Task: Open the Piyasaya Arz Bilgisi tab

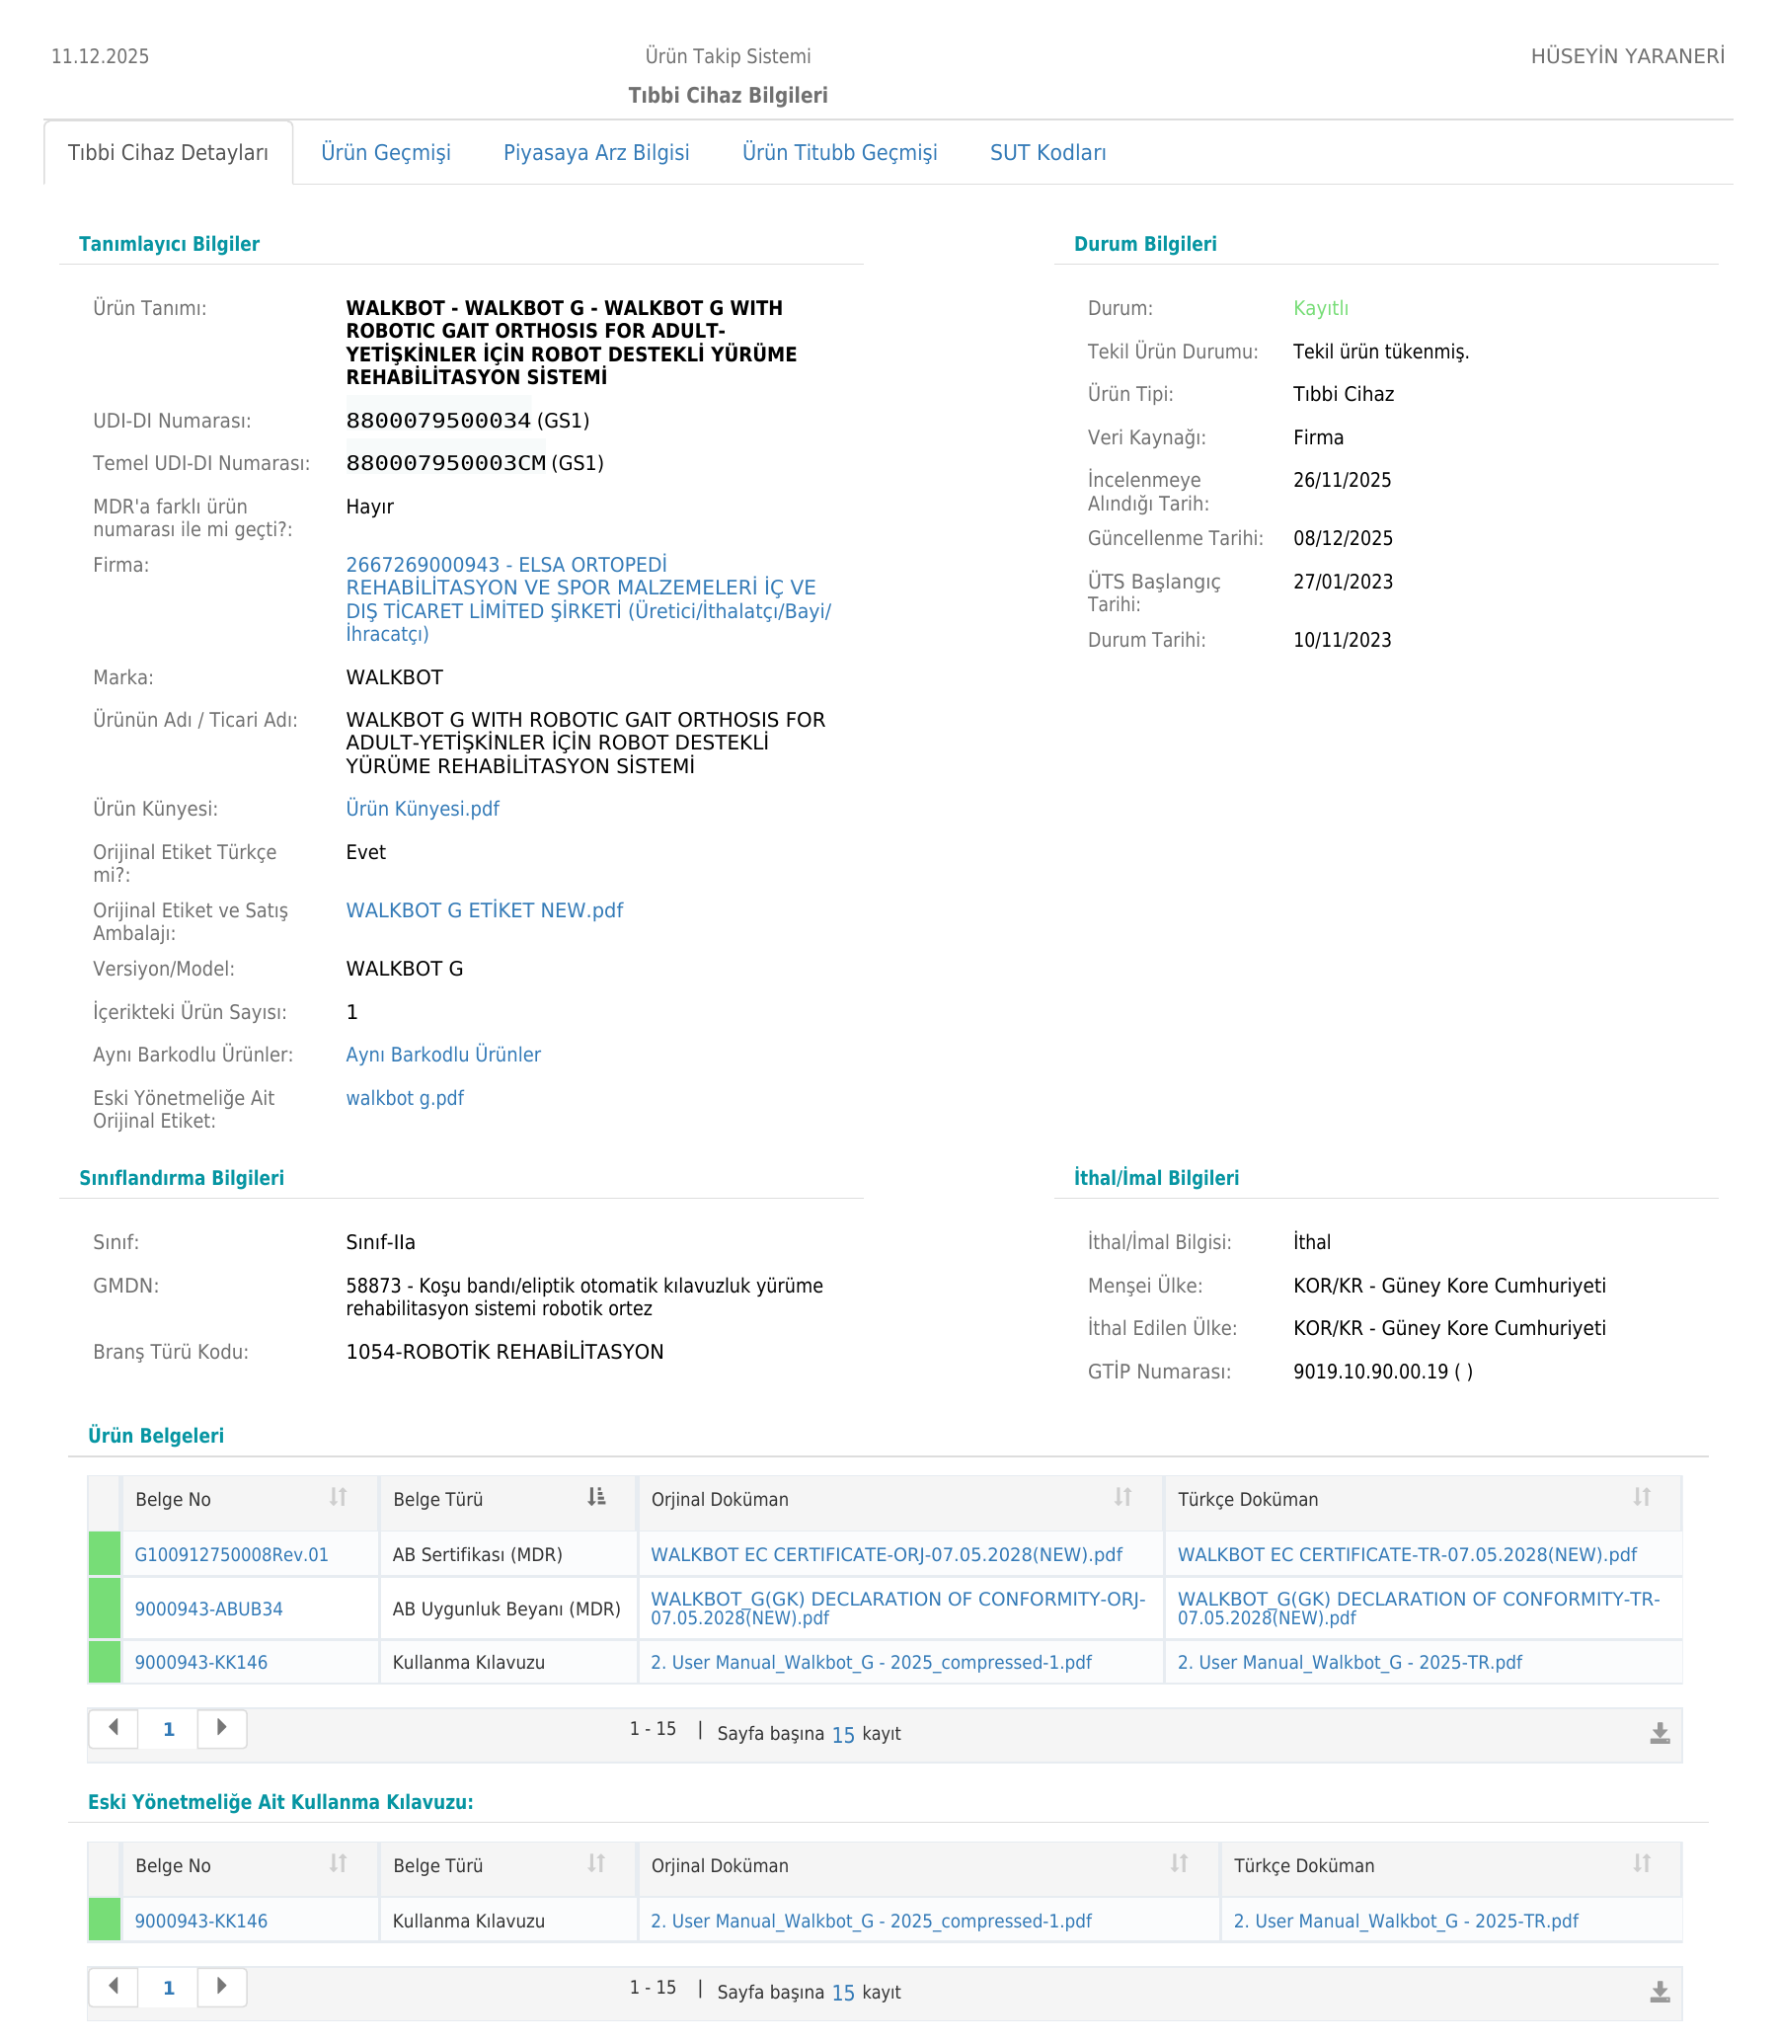Action: (x=596, y=153)
